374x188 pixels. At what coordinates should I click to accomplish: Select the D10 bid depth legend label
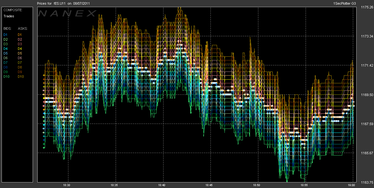tap(6, 77)
